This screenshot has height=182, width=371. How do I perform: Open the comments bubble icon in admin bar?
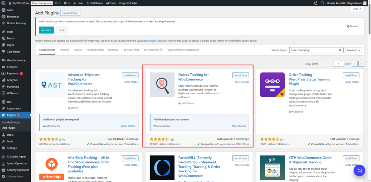[x=65, y=3]
